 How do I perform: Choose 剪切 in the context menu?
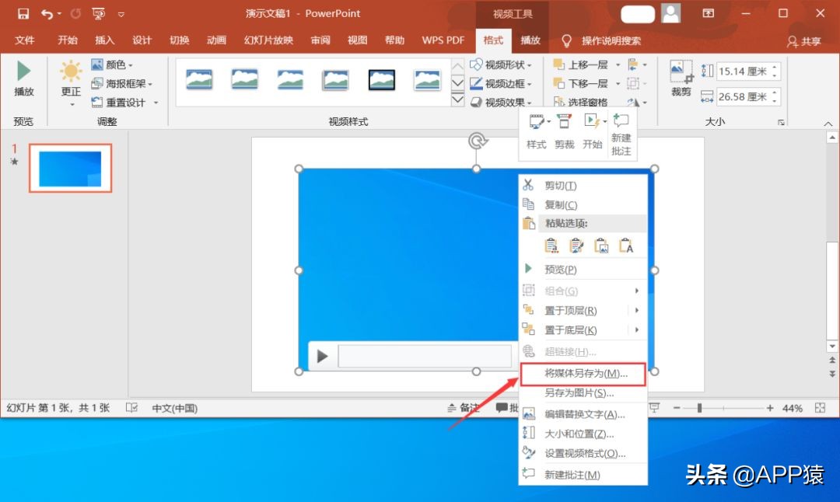560,186
